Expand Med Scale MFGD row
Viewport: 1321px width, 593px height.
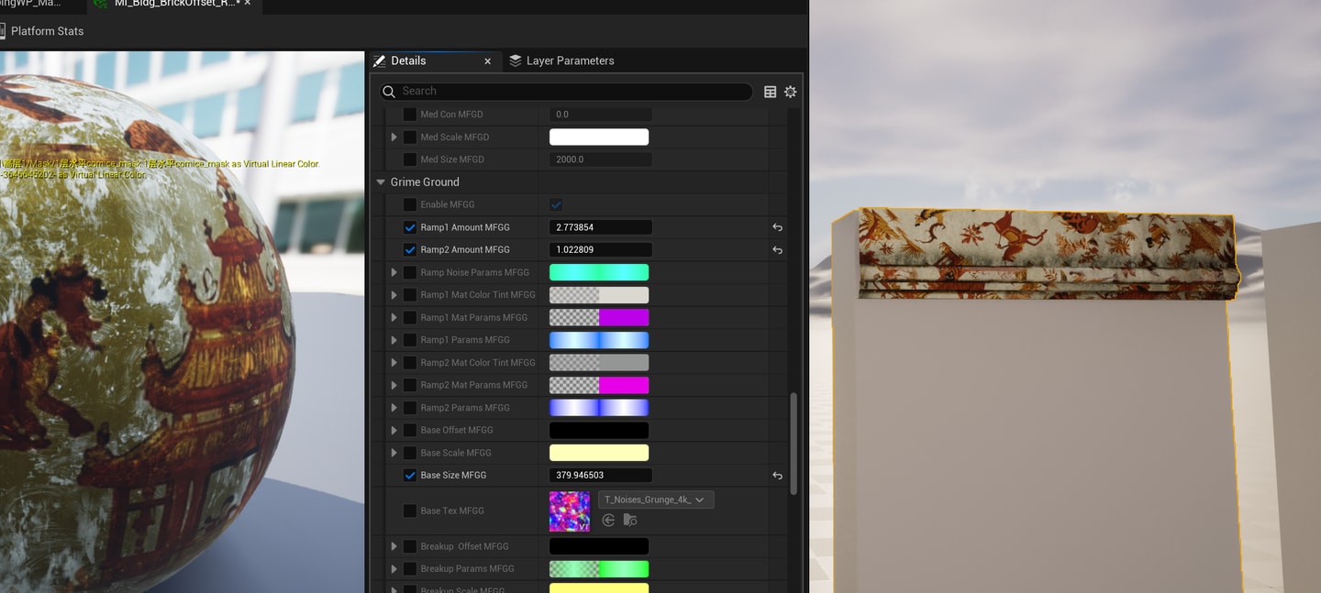point(394,137)
